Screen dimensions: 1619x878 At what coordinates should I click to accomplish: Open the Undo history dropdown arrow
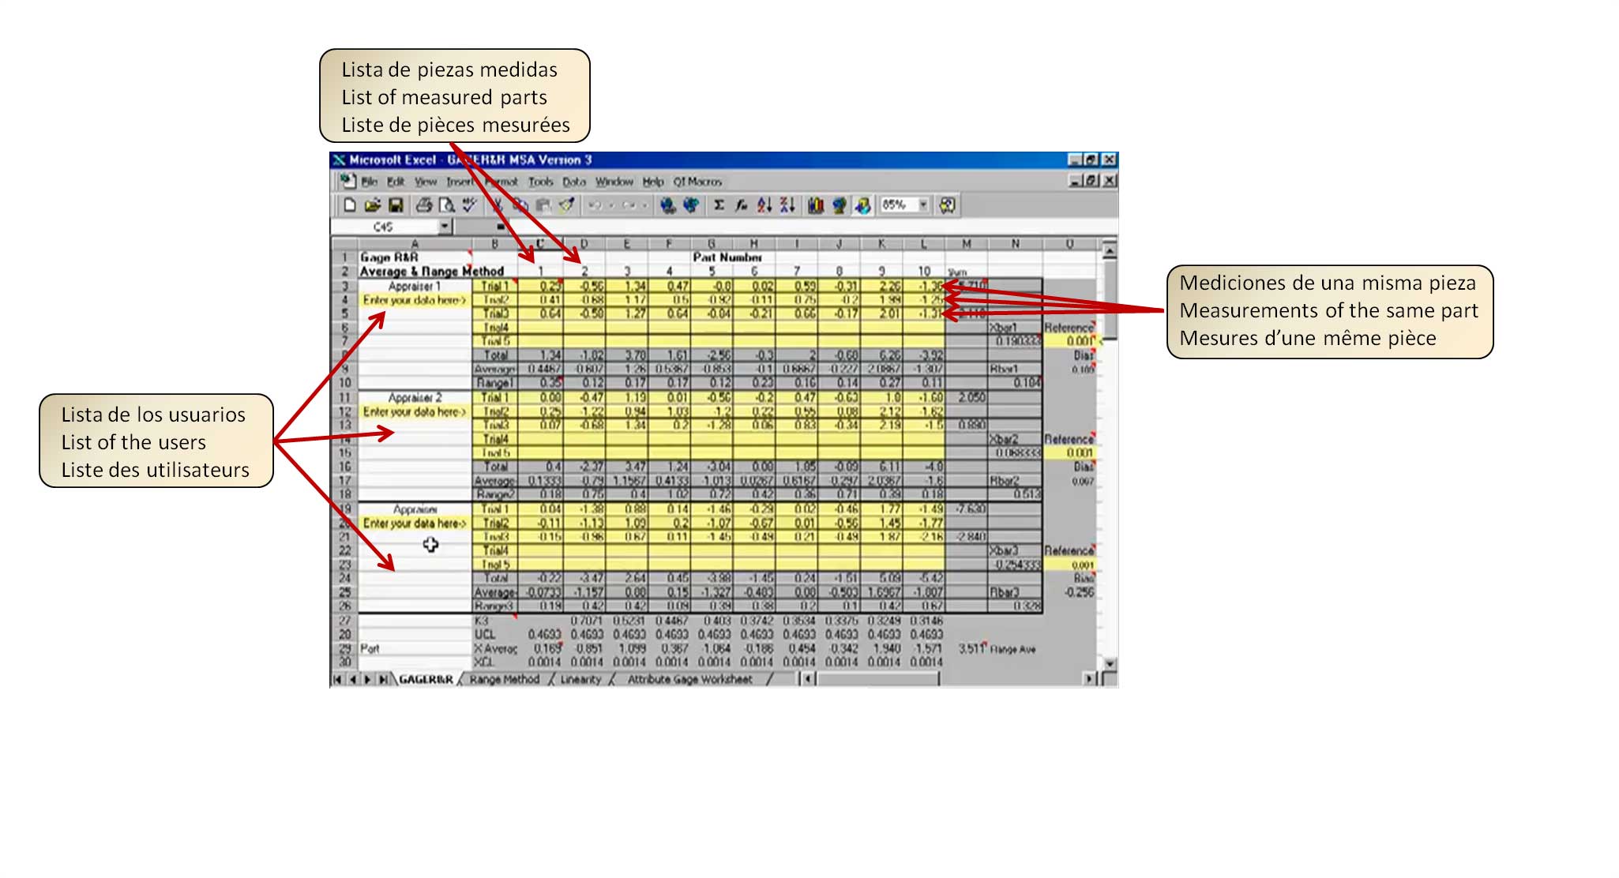pyautogui.click(x=610, y=205)
